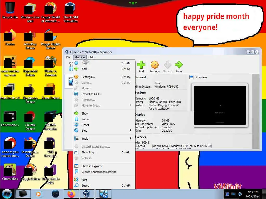266x199 pixels.
Task: Reset the virtual machine from menu
Action: click(104, 125)
